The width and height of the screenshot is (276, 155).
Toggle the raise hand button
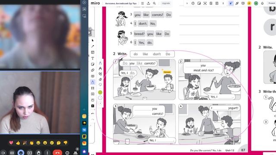click(x=38, y=153)
